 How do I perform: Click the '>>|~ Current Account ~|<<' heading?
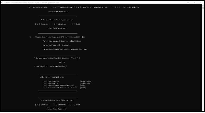coord(52,77)
